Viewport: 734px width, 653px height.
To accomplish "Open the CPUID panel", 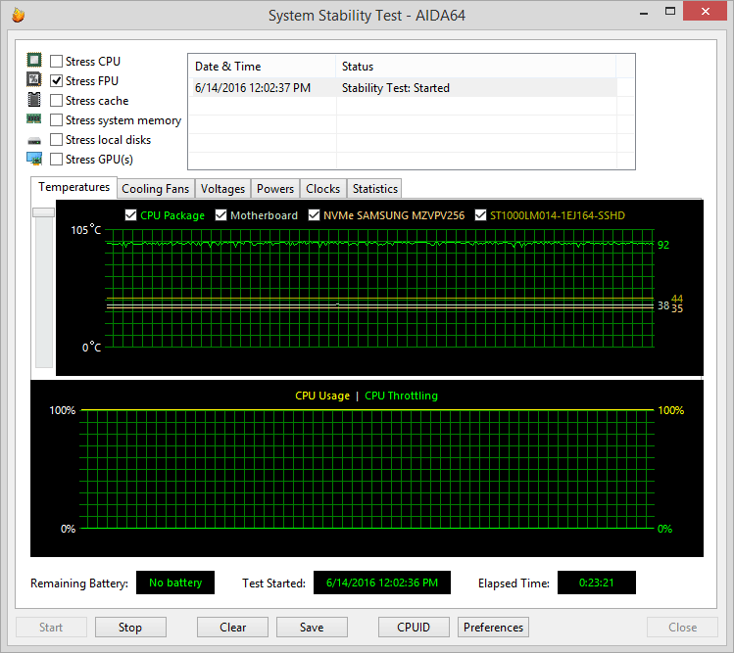I will coord(414,628).
